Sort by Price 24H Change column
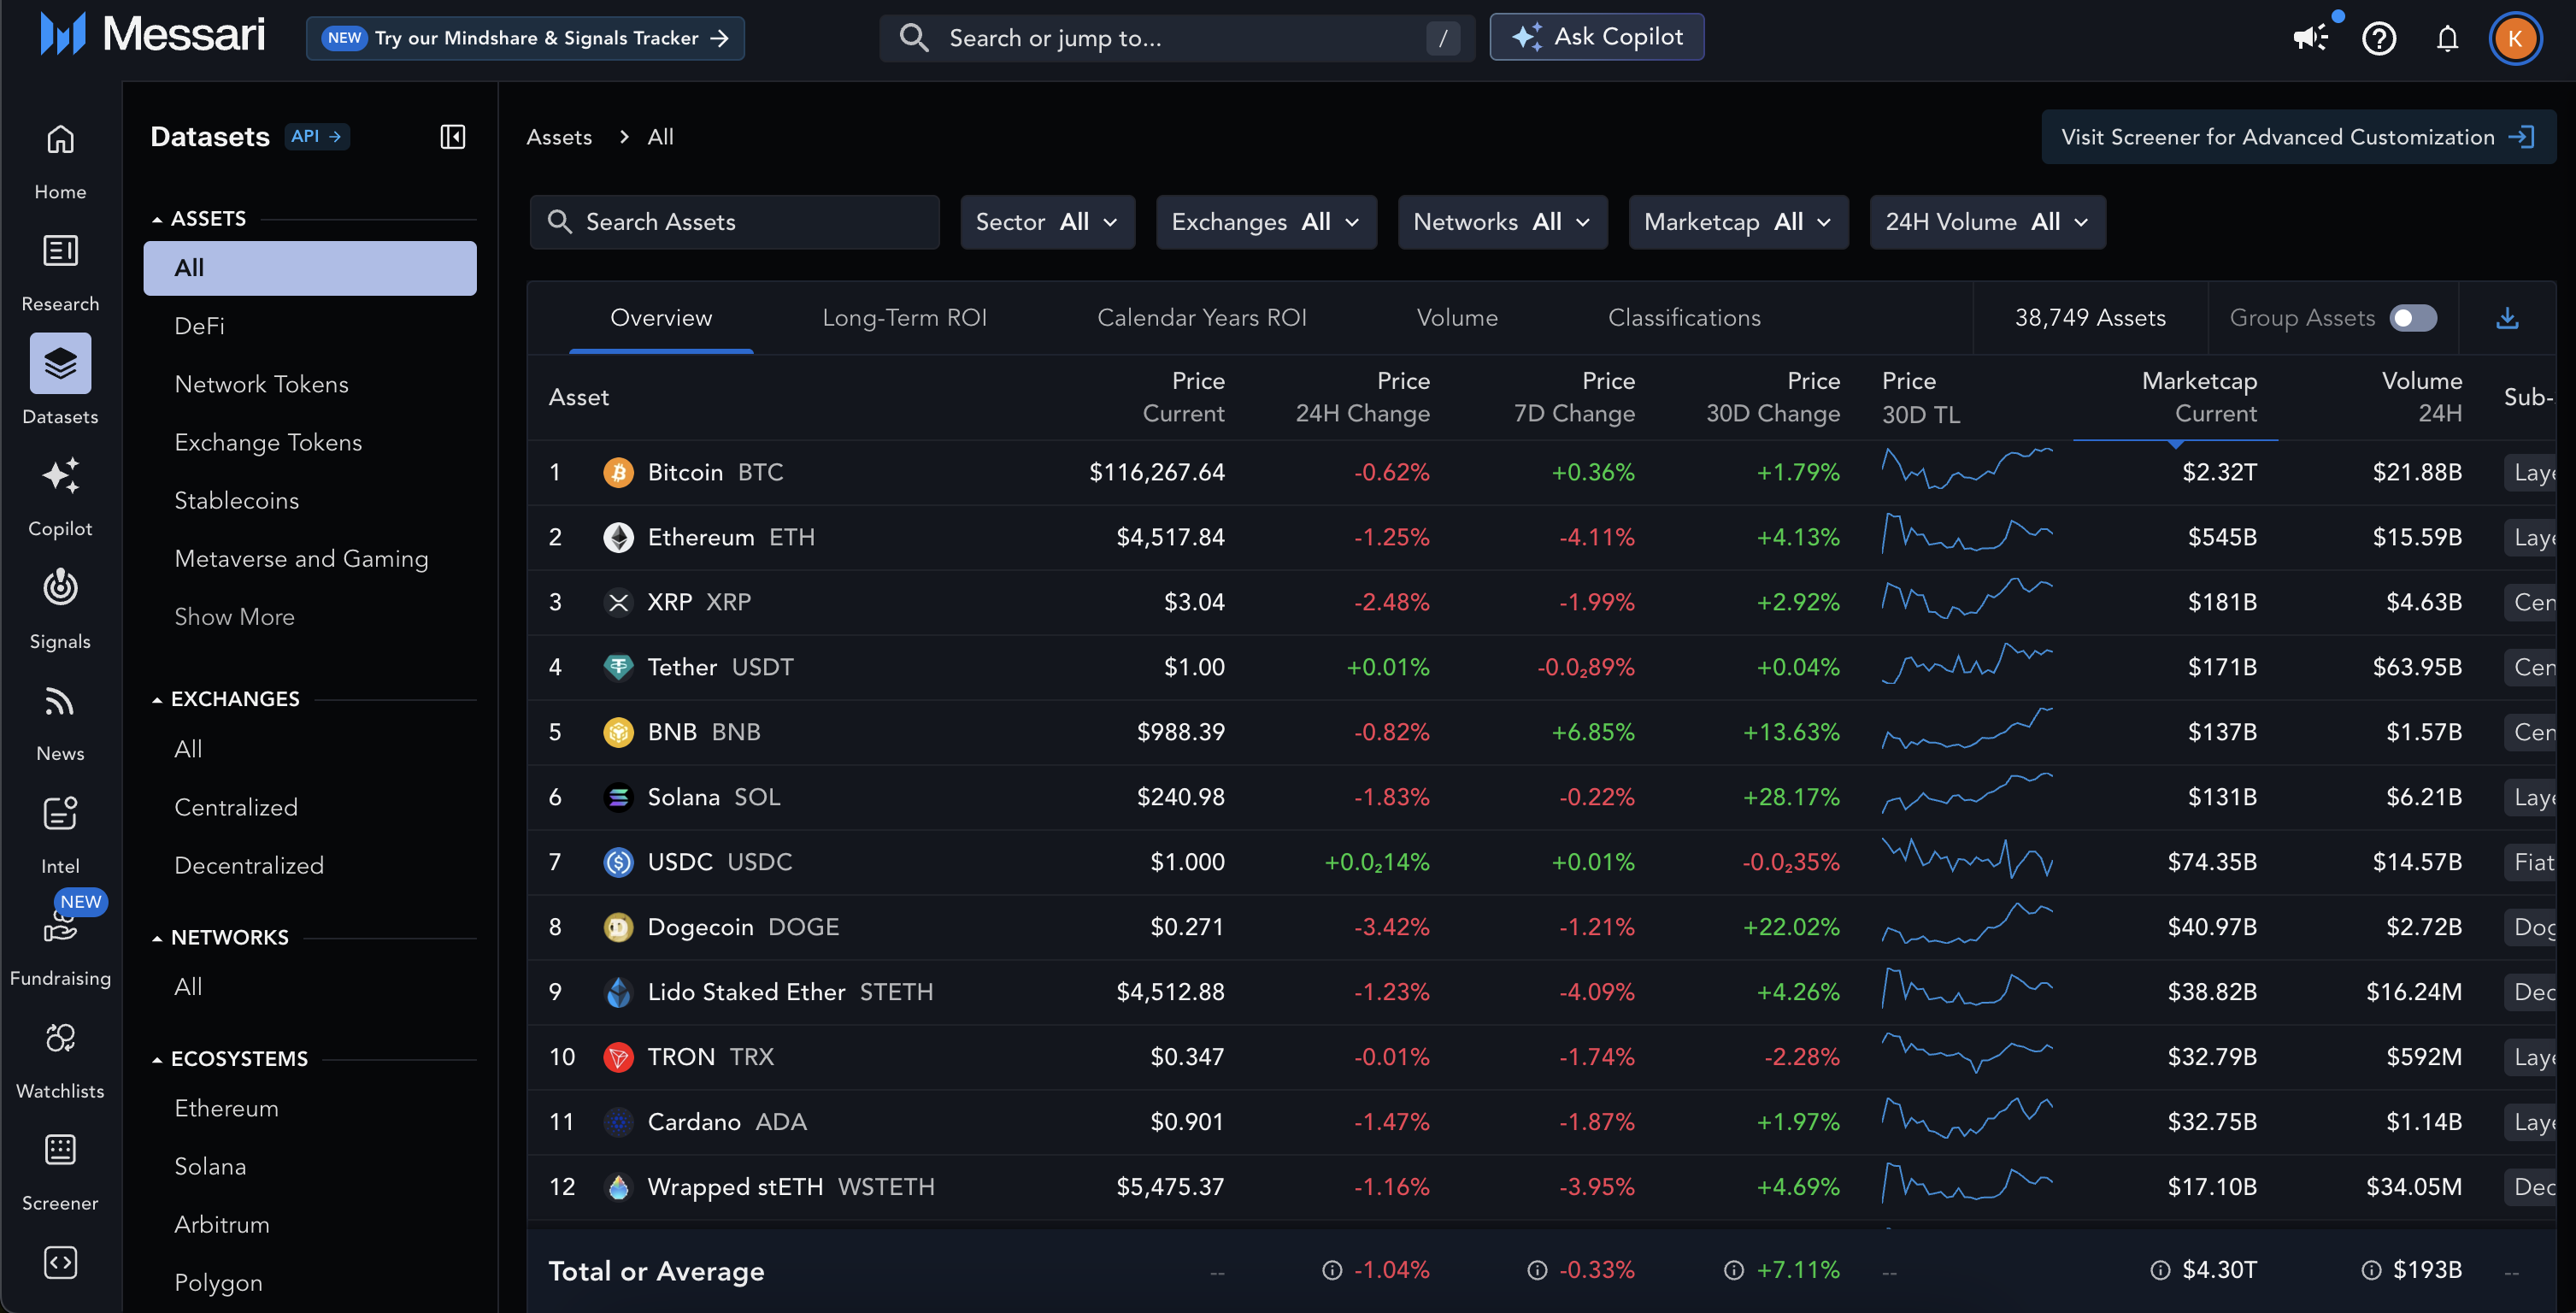2576x1313 pixels. tap(1362, 397)
